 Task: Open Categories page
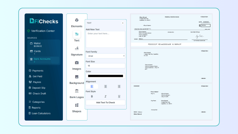(37, 102)
